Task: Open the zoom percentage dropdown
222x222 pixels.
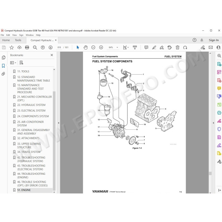Action: [x=117, y=48]
